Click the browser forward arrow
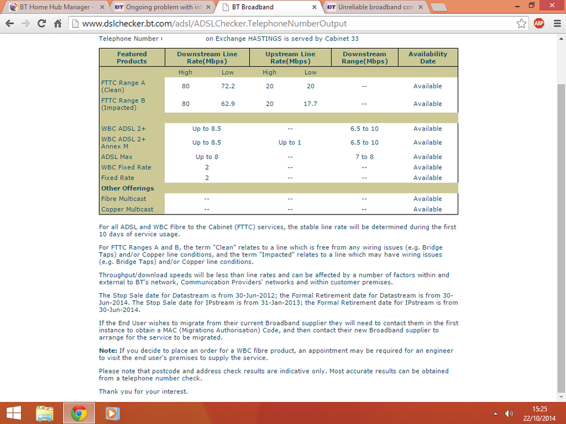Screen dimensions: 566x424 (x=25, y=24)
